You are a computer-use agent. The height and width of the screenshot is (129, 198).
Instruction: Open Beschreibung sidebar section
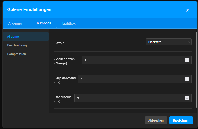pyautogui.click(x=26, y=45)
